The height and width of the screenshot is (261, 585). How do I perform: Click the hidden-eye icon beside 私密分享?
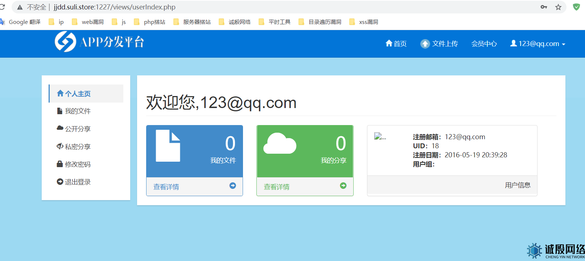click(x=60, y=146)
